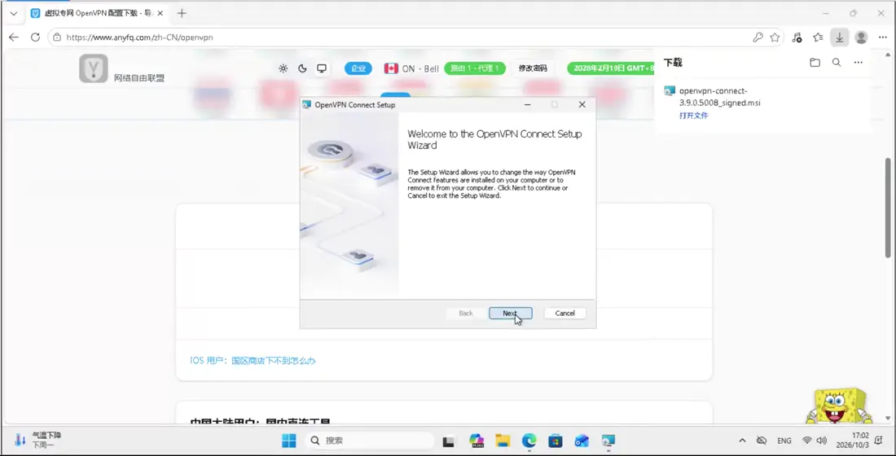Image resolution: width=896 pixels, height=456 pixels.
Task: Switch site to dark theme moon icon
Action: 302,68
